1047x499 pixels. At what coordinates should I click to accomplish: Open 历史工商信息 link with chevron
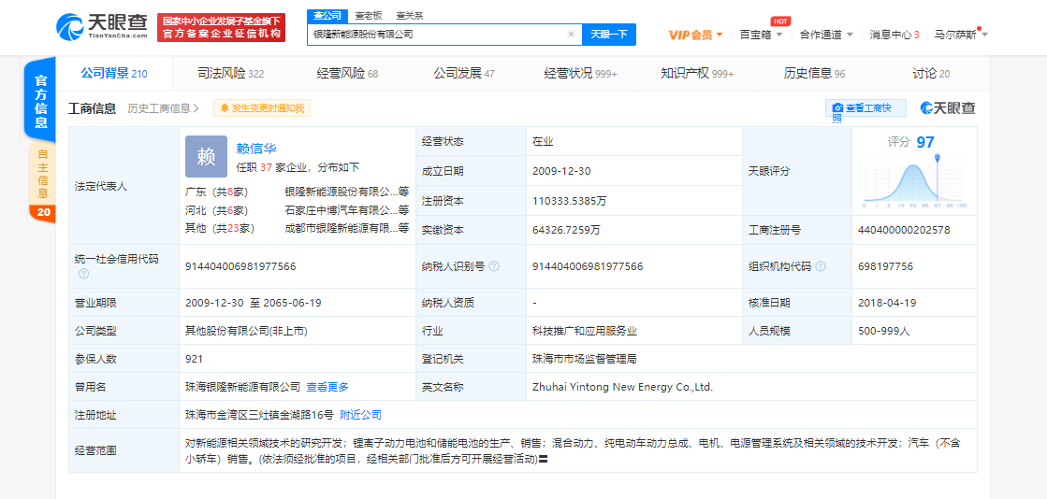[x=164, y=108]
